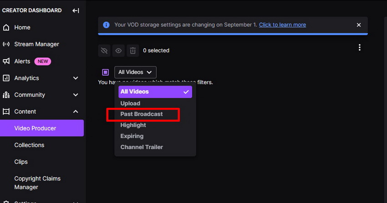Screen dimensions: 387x203
Task: Click the Analytics label
Action: pyautogui.click(x=27, y=78)
